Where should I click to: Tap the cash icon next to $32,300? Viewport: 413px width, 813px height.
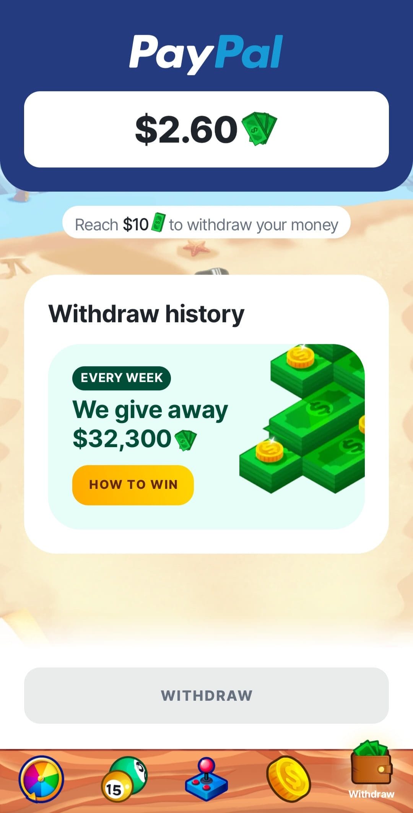click(x=185, y=440)
